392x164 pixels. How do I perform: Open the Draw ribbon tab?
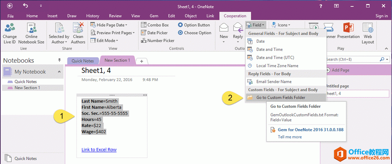coord(72,16)
